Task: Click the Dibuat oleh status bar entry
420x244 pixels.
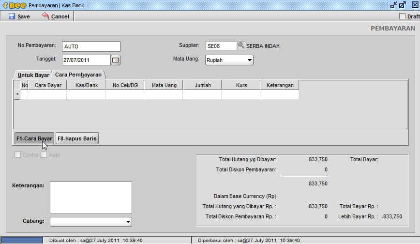Action: (x=96, y=240)
